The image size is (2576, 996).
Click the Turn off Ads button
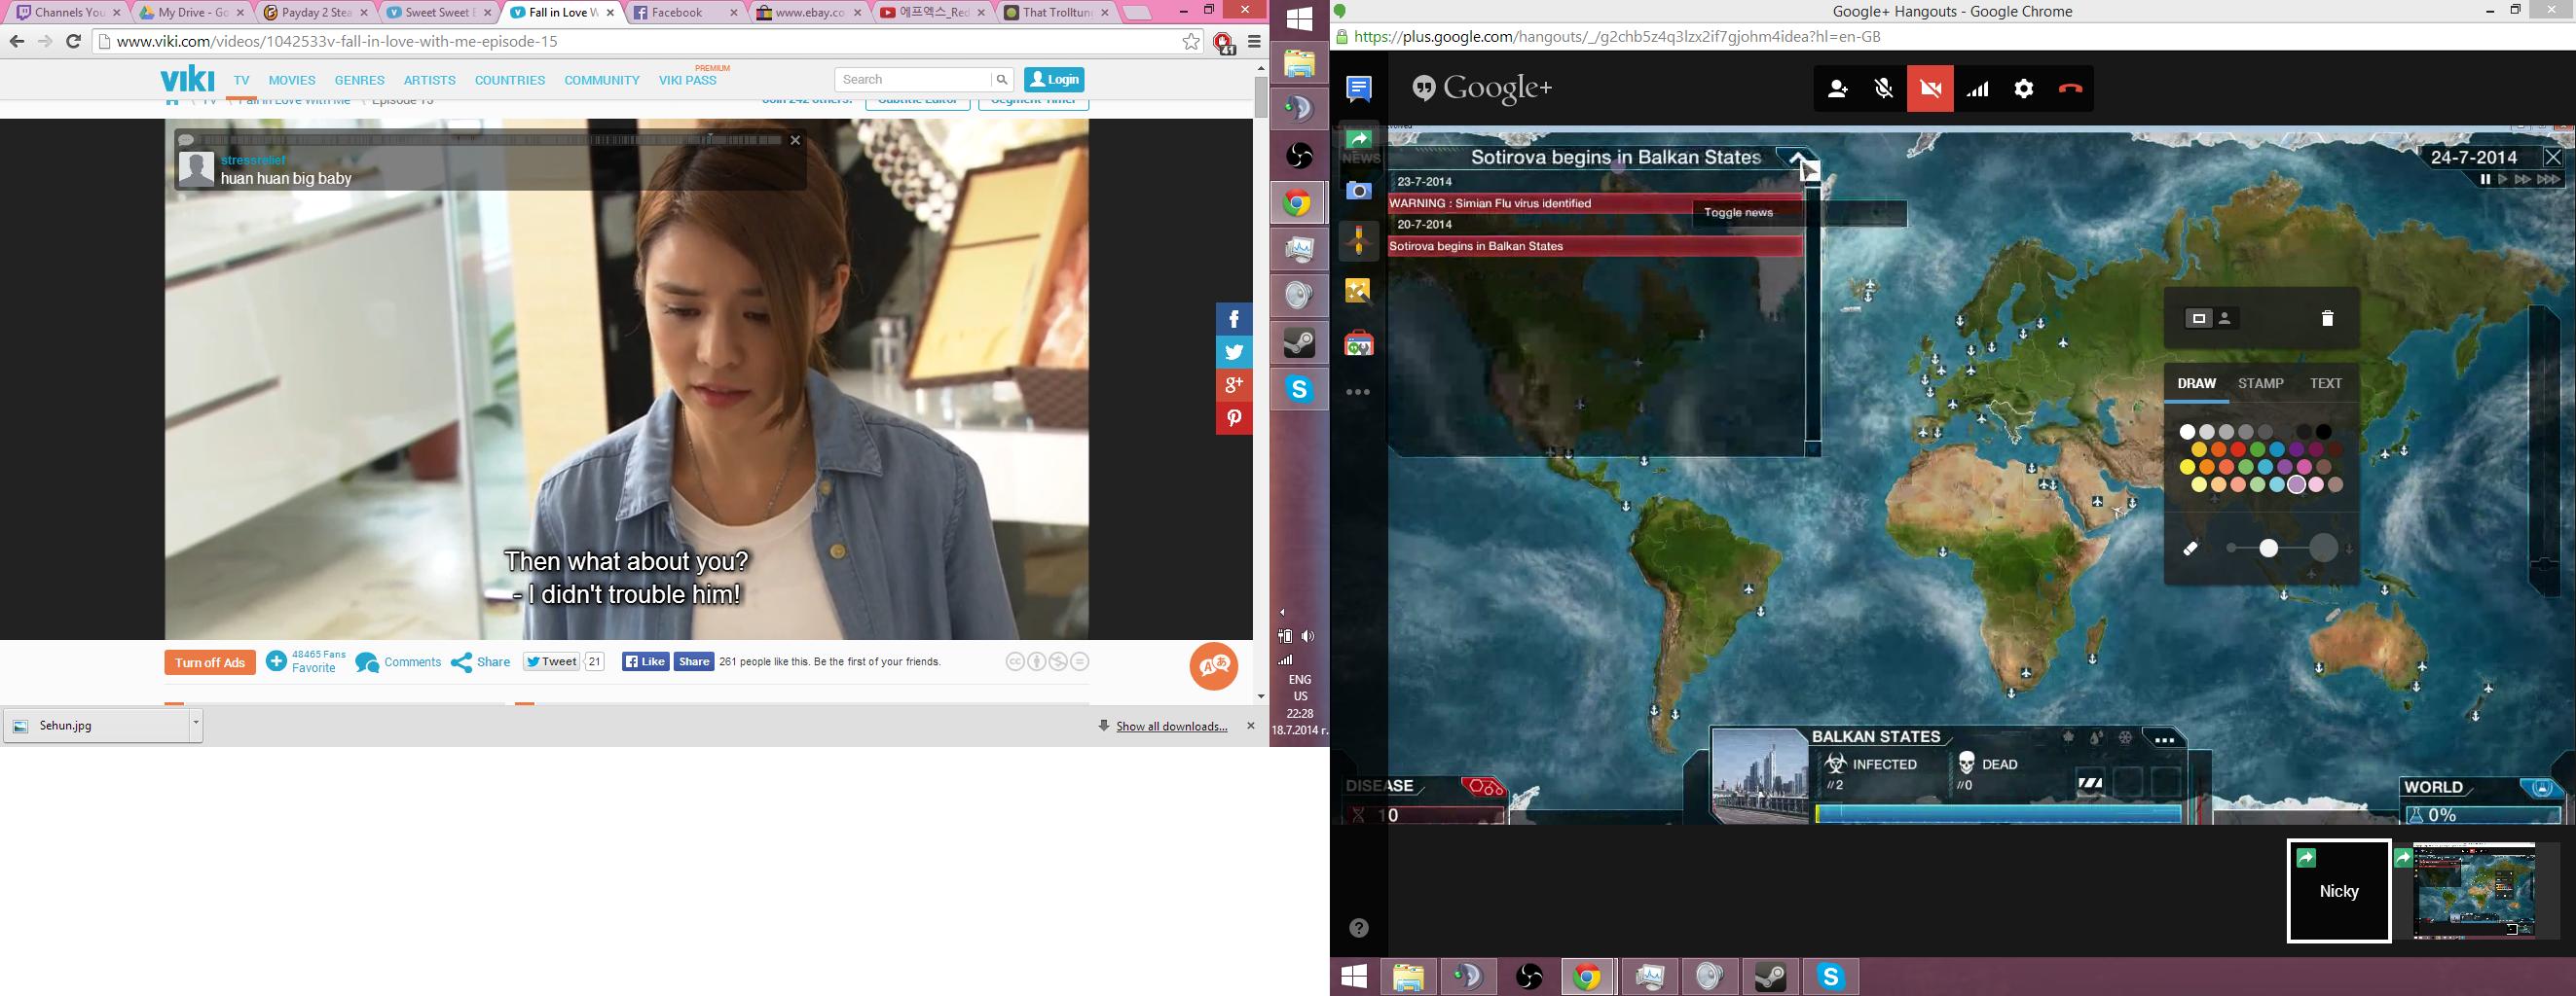pos(210,662)
